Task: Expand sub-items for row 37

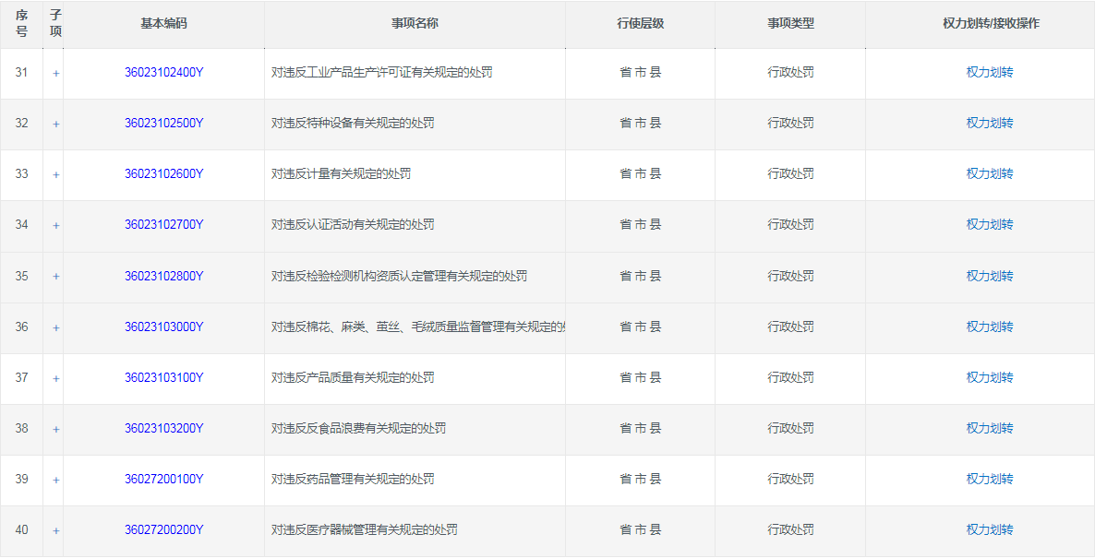Action: click(55, 378)
